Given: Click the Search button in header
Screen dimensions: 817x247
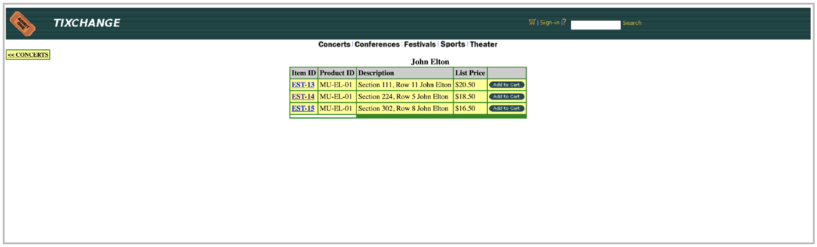Looking at the screenshot, I should pyautogui.click(x=632, y=23).
